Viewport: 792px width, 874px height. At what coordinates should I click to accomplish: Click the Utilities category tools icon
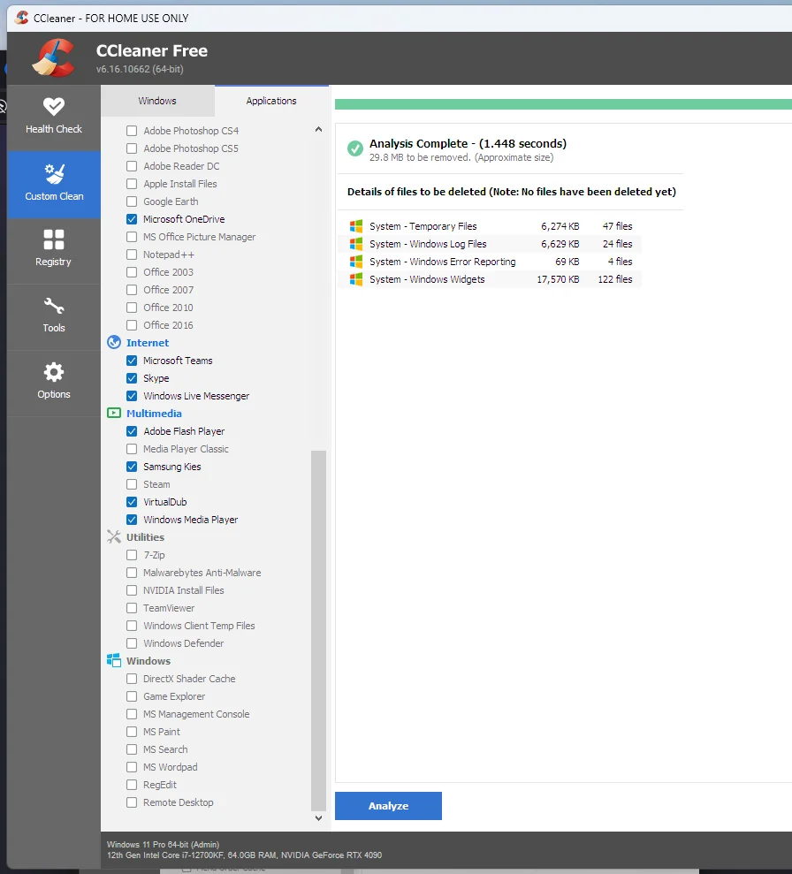(x=114, y=536)
